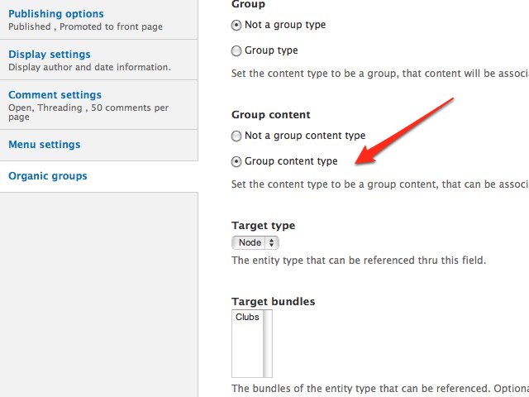
Task: Click 'Not a group content type' label
Action: pyautogui.click(x=305, y=136)
